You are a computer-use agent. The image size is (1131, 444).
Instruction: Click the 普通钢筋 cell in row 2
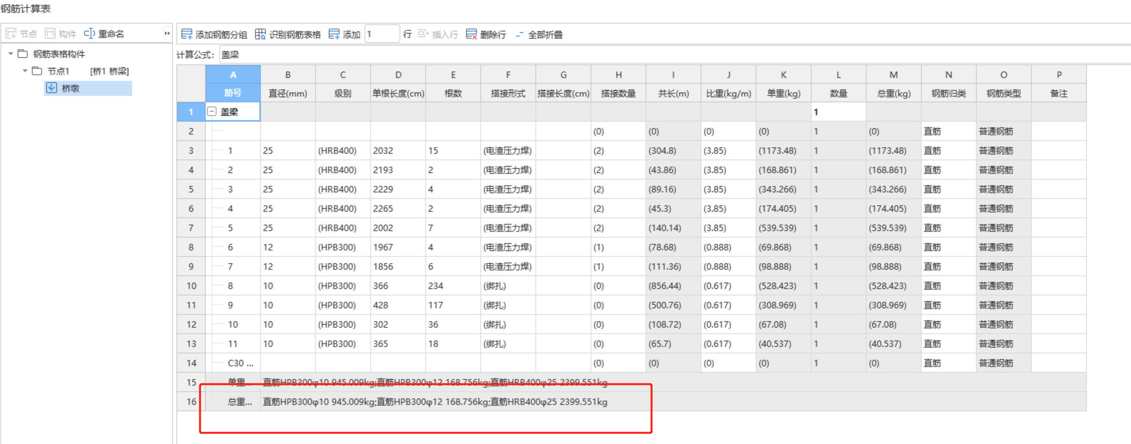click(x=1004, y=131)
